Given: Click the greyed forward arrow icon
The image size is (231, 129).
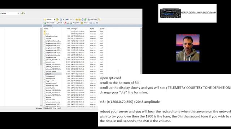Looking at the screenshot, I should tap(71, 19).
